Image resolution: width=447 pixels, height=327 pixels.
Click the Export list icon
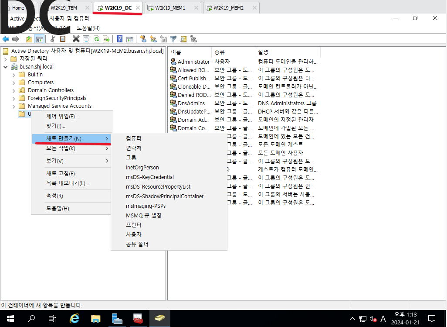pyautogui.click(x=106, y=39)
